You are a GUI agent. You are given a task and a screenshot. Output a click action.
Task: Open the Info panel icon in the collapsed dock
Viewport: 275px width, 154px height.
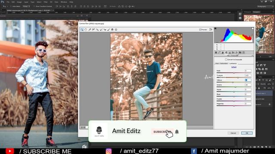[x=240, y=18]
